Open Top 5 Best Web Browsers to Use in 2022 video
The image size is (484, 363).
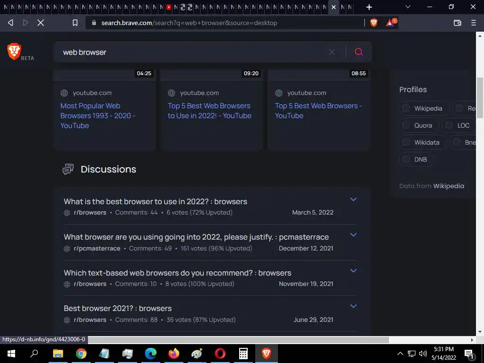click(209, 111)
